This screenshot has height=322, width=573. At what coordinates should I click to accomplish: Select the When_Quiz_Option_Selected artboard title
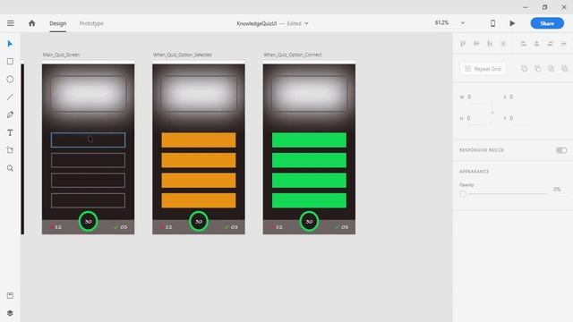(x=183, y=55)
